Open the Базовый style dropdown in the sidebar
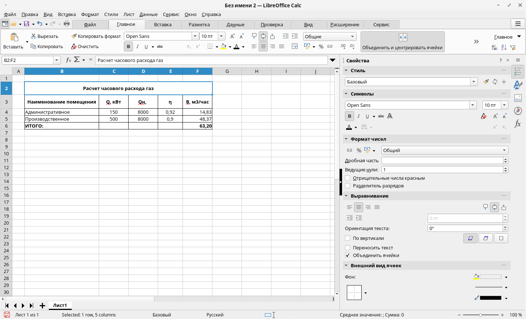 [x=474, y=82]
